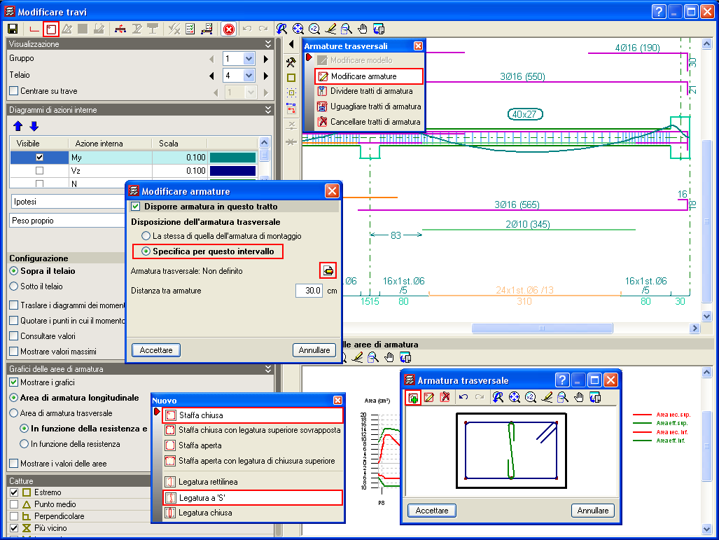Image resolution: width=719 pixels, height=540 pixels.
Task: Go to next Gruppo with right arrow
Action: pyautogui.click(x=266, y=59)
